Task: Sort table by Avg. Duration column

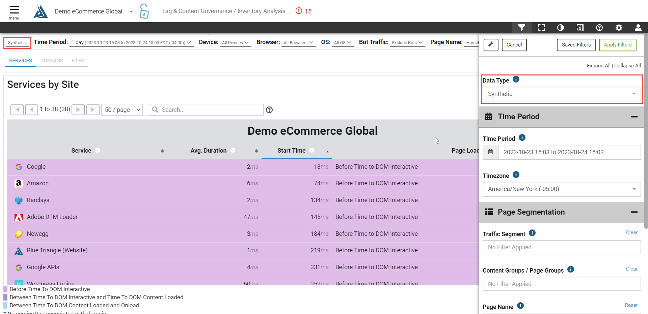Action: 256,151
